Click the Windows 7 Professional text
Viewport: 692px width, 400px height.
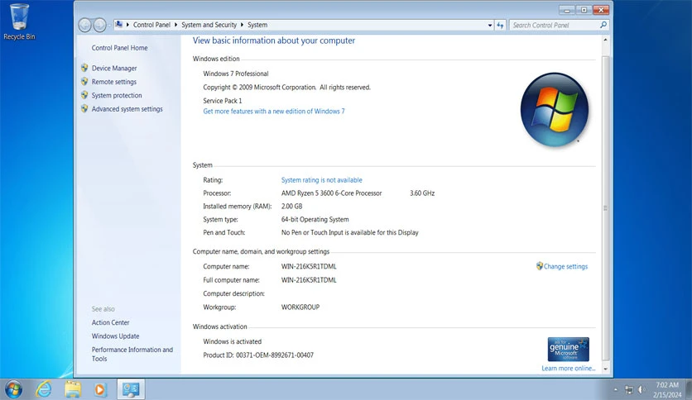point(236,74)
